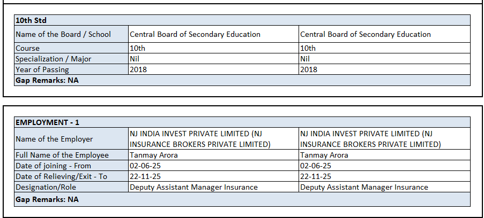The width and height of the screenshot is (484, 218).
Task: Select the middle-column "22-11-25" relieving date
Action: click(x=145, y=176)
